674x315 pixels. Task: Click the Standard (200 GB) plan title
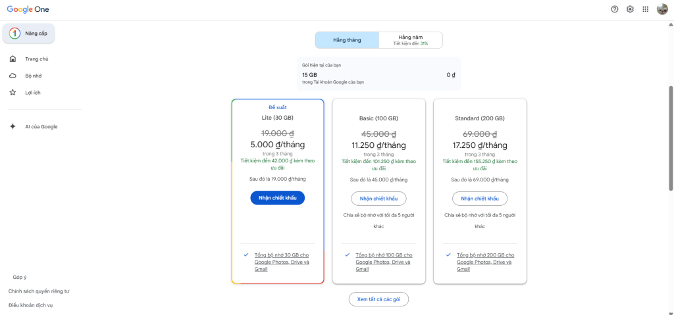(x=480, y=118)
